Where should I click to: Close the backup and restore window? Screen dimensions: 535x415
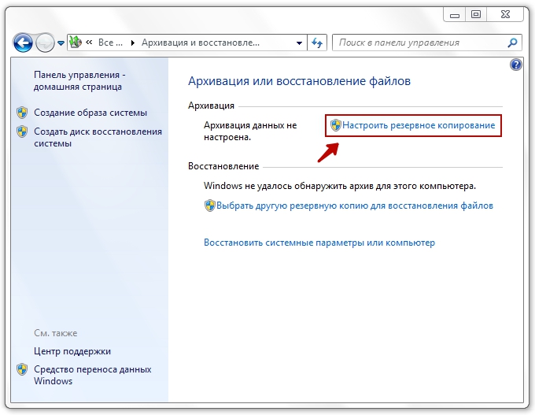(505, 15)
